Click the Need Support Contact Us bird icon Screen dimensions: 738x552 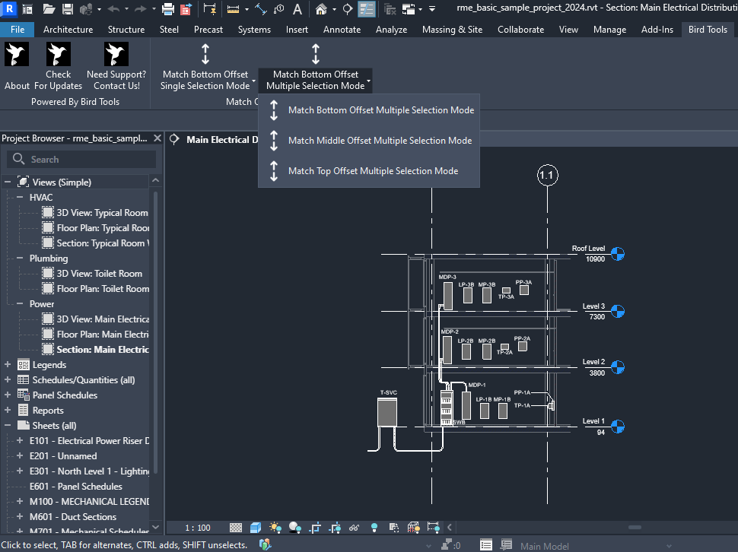click(x=116, y=54)
